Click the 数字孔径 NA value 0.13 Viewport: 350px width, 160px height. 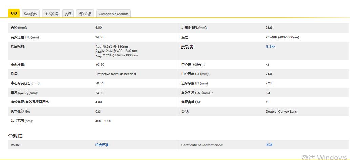(98, 111)
